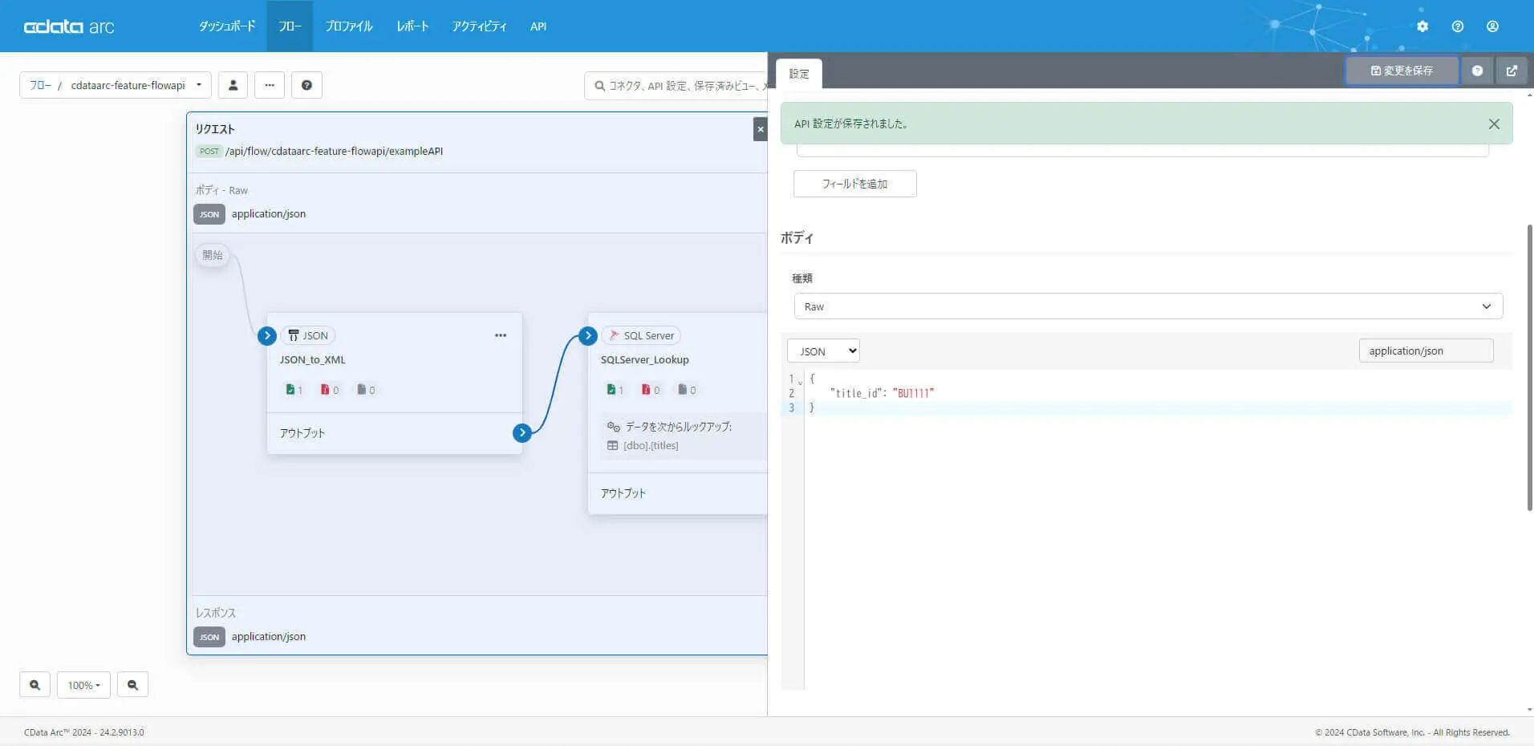
Task: Click the 変更を保存 save button
Action: tap(1402, 71)
